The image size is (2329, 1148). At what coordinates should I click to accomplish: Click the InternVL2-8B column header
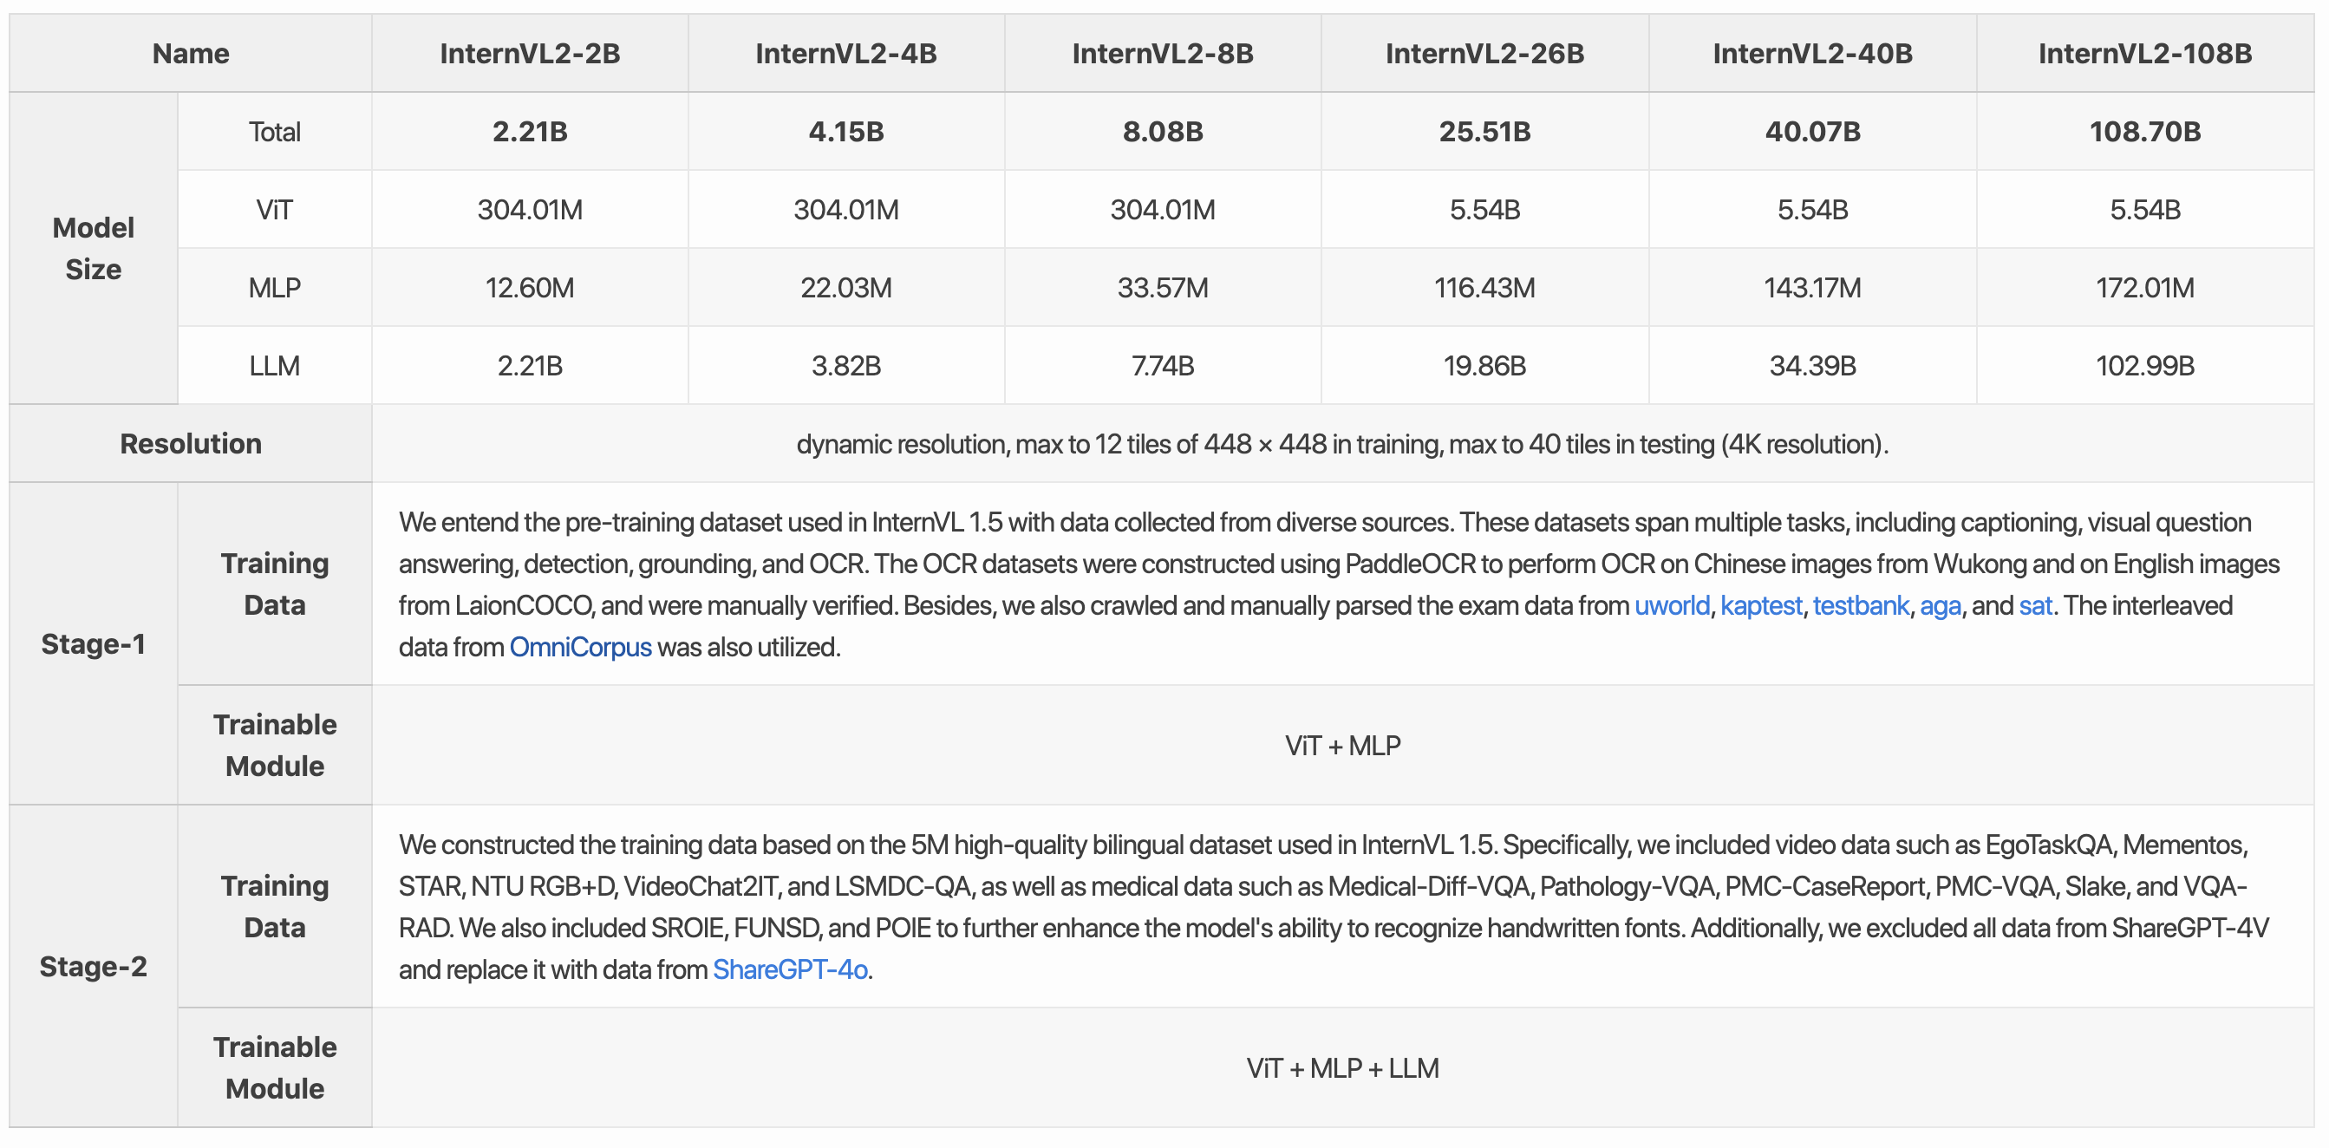tap(1162, 54)
